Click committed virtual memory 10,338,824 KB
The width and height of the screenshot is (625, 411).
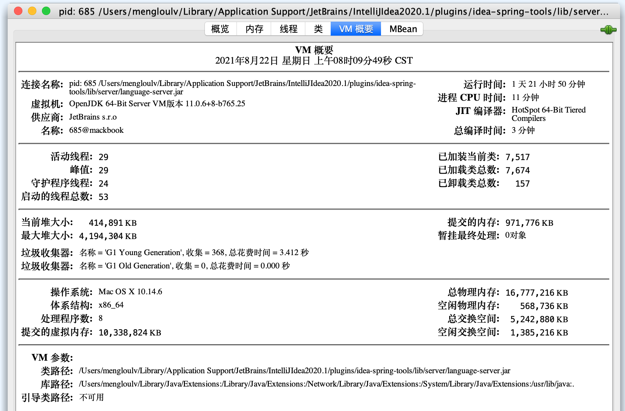130,333
